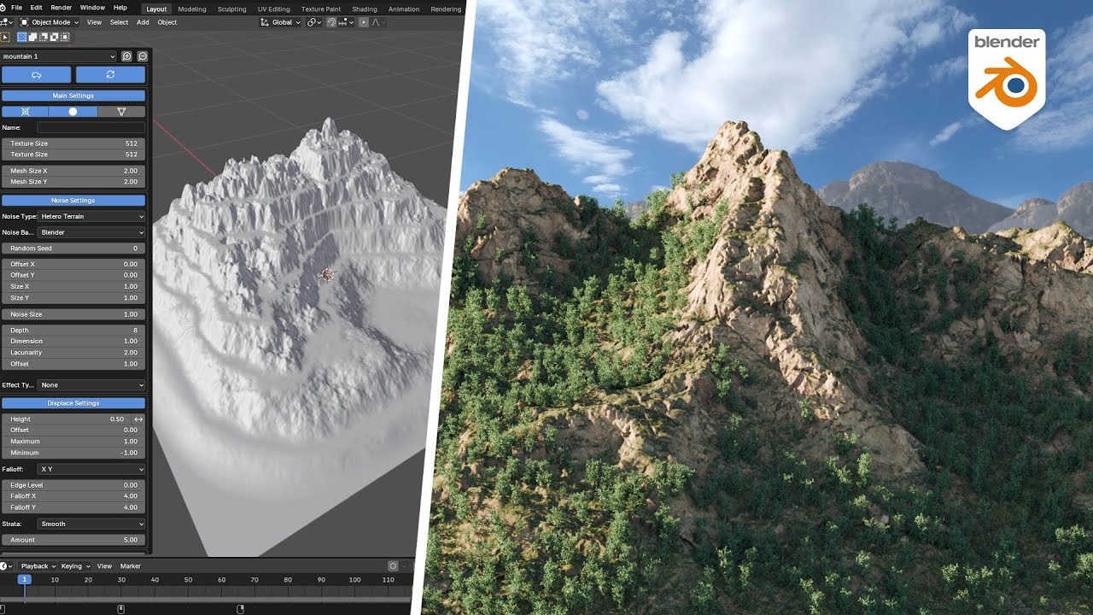Image resolution: width=1093 pixels, height=615 pixels.
Task: Toggle the vertex group triangle icon
Action: coord(121,112)
